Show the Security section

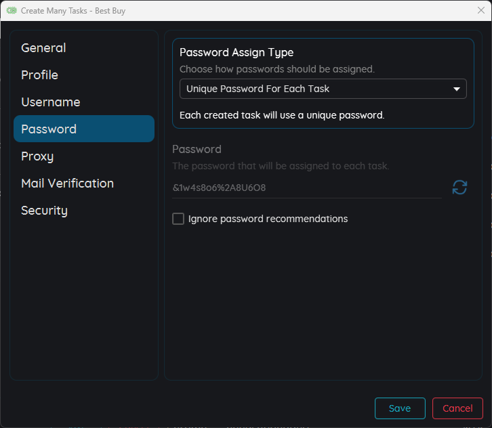(44, 211)
